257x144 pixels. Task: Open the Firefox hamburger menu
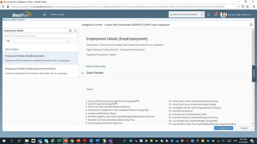click(254, 7)
